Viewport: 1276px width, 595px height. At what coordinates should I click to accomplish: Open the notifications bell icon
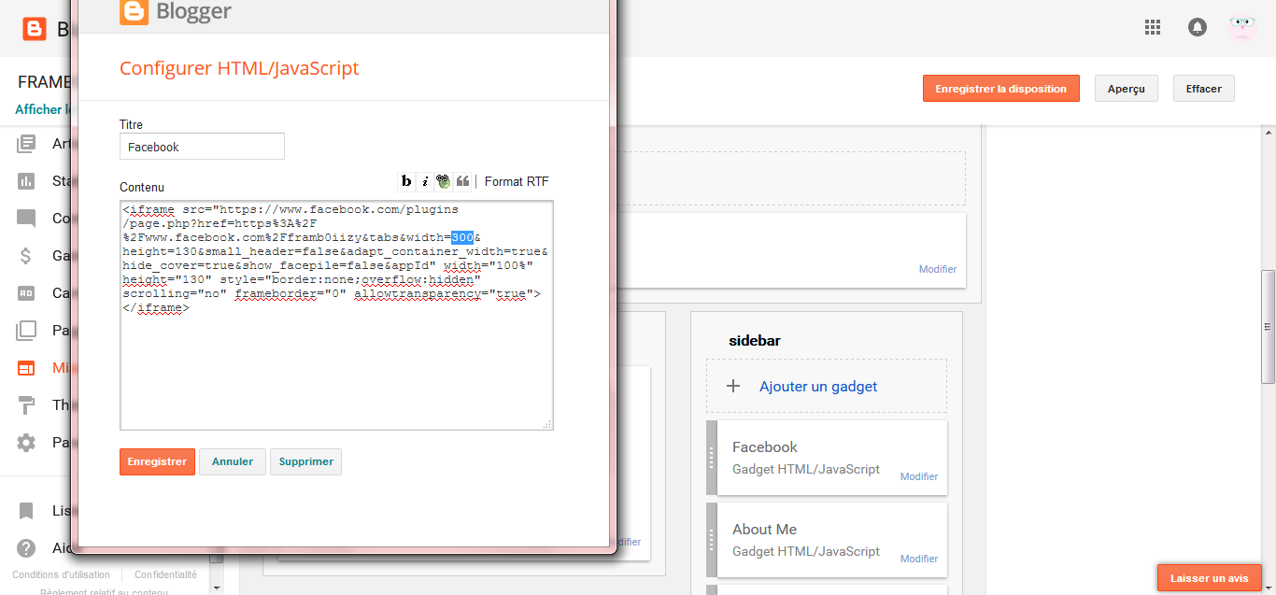point(1198,28)
